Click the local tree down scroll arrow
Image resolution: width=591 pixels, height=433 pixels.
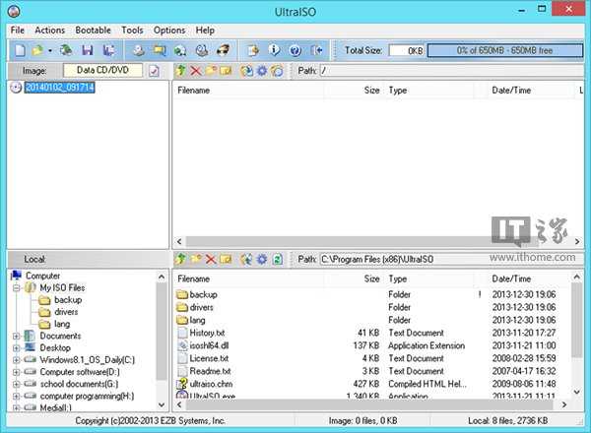pos(162,404)
